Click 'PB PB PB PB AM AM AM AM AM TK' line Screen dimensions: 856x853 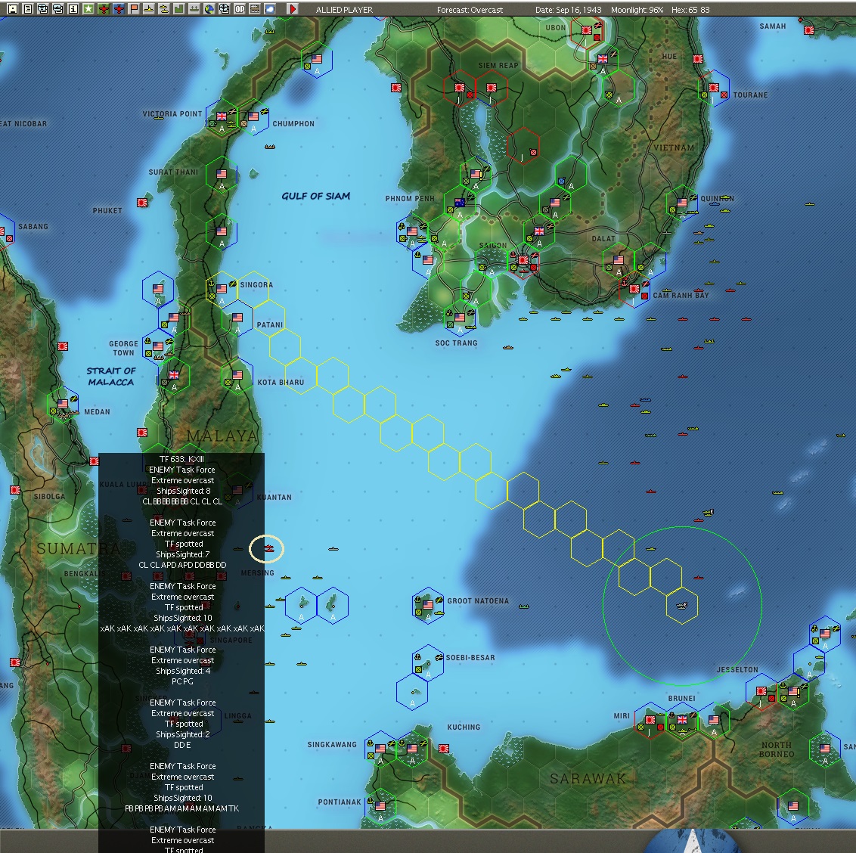tap(182, 808)
